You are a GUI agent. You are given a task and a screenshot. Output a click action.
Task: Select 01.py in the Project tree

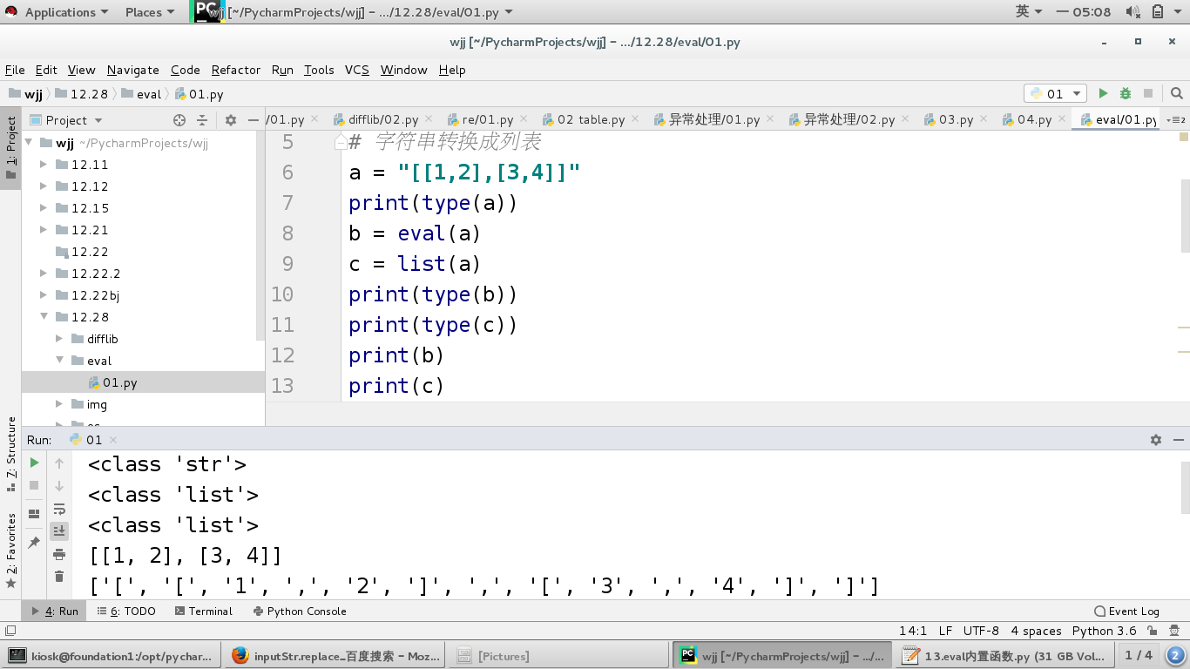coord(143,382)
